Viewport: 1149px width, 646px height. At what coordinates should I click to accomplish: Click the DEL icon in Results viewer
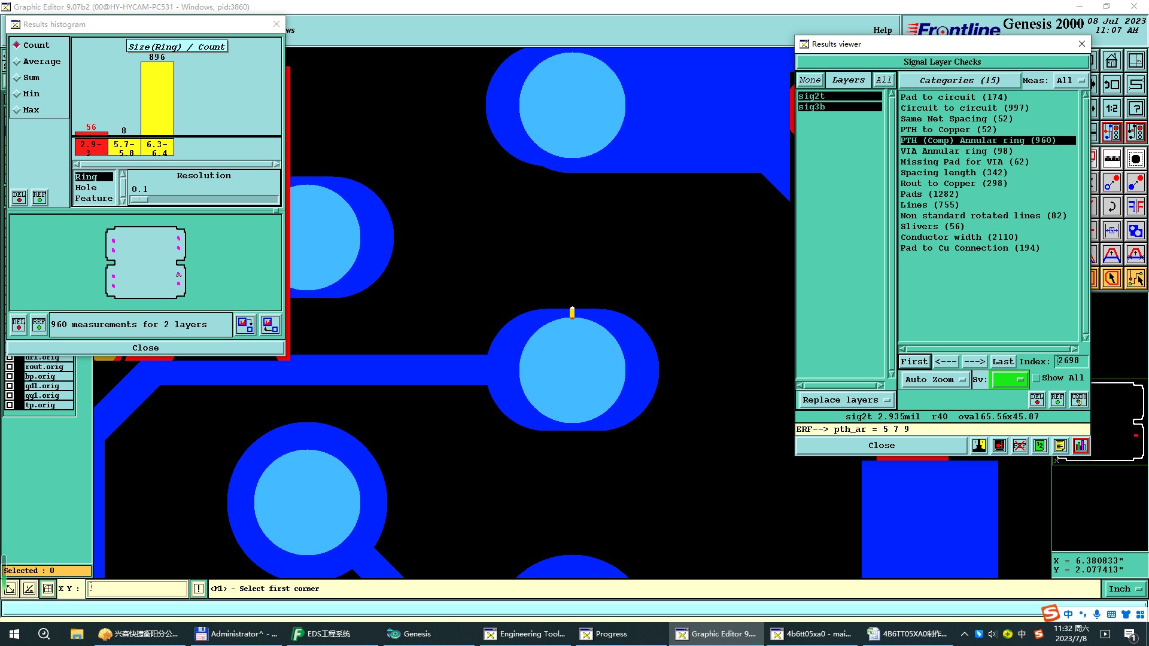click(1037, 399)
